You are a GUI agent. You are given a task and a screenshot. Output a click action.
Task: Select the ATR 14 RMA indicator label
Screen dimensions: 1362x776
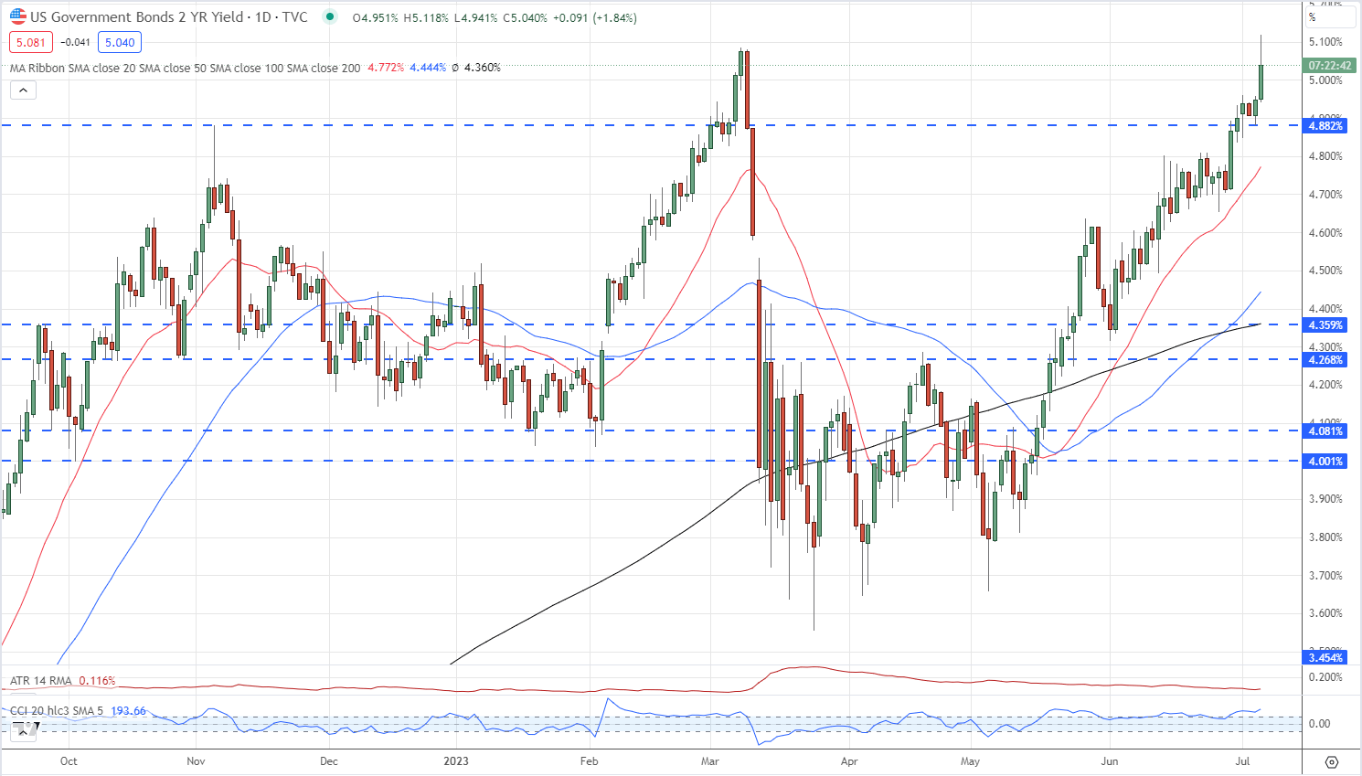pos(42,681)
